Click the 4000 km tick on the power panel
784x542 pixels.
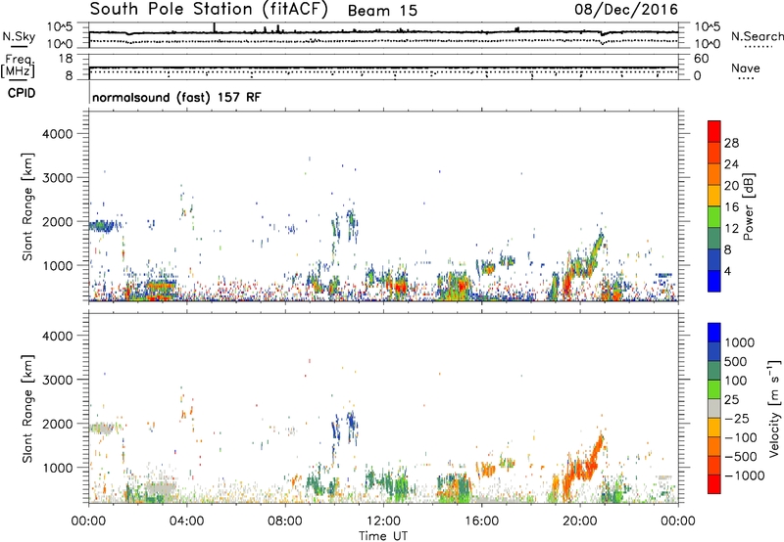58,134
